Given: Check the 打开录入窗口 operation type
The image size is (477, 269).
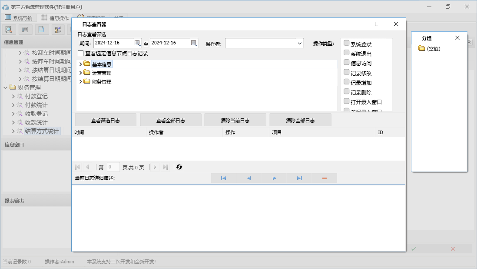Looking at the screenshot, I should click(347, 101).
